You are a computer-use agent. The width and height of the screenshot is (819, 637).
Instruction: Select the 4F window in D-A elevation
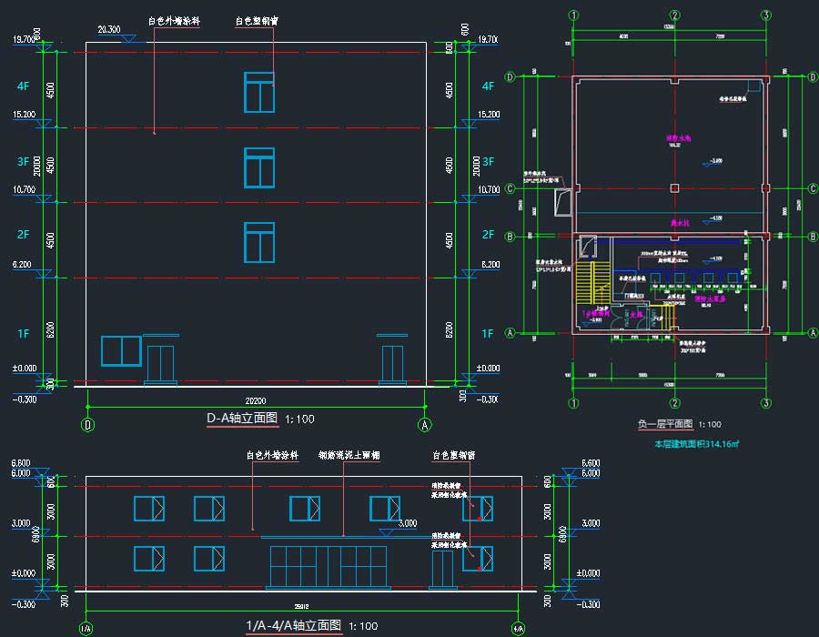(259, 93)
